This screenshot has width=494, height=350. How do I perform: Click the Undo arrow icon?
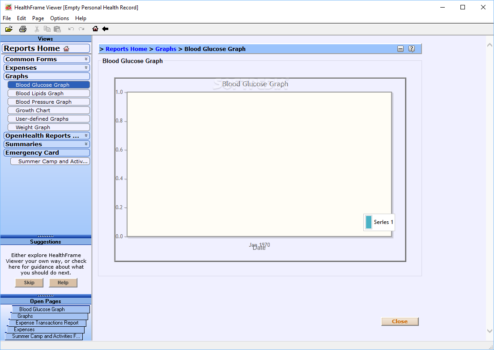click(71, 29)
